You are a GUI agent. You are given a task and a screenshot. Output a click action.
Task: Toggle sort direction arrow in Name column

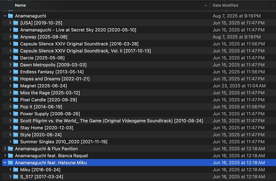pos(206,6)
